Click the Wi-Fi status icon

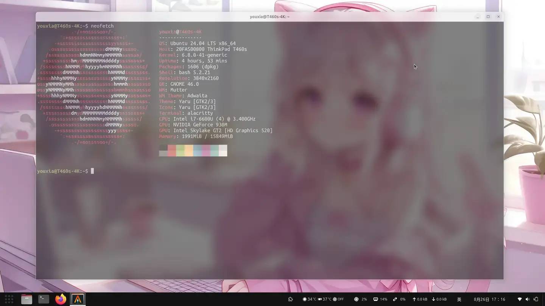pyautogui.click(x=519, y=299)
